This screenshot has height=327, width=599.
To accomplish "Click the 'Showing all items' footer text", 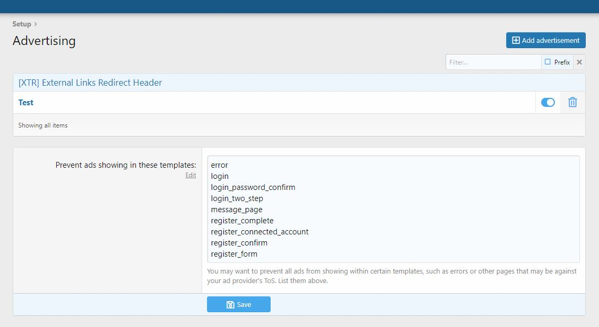I will coord(43,125).
